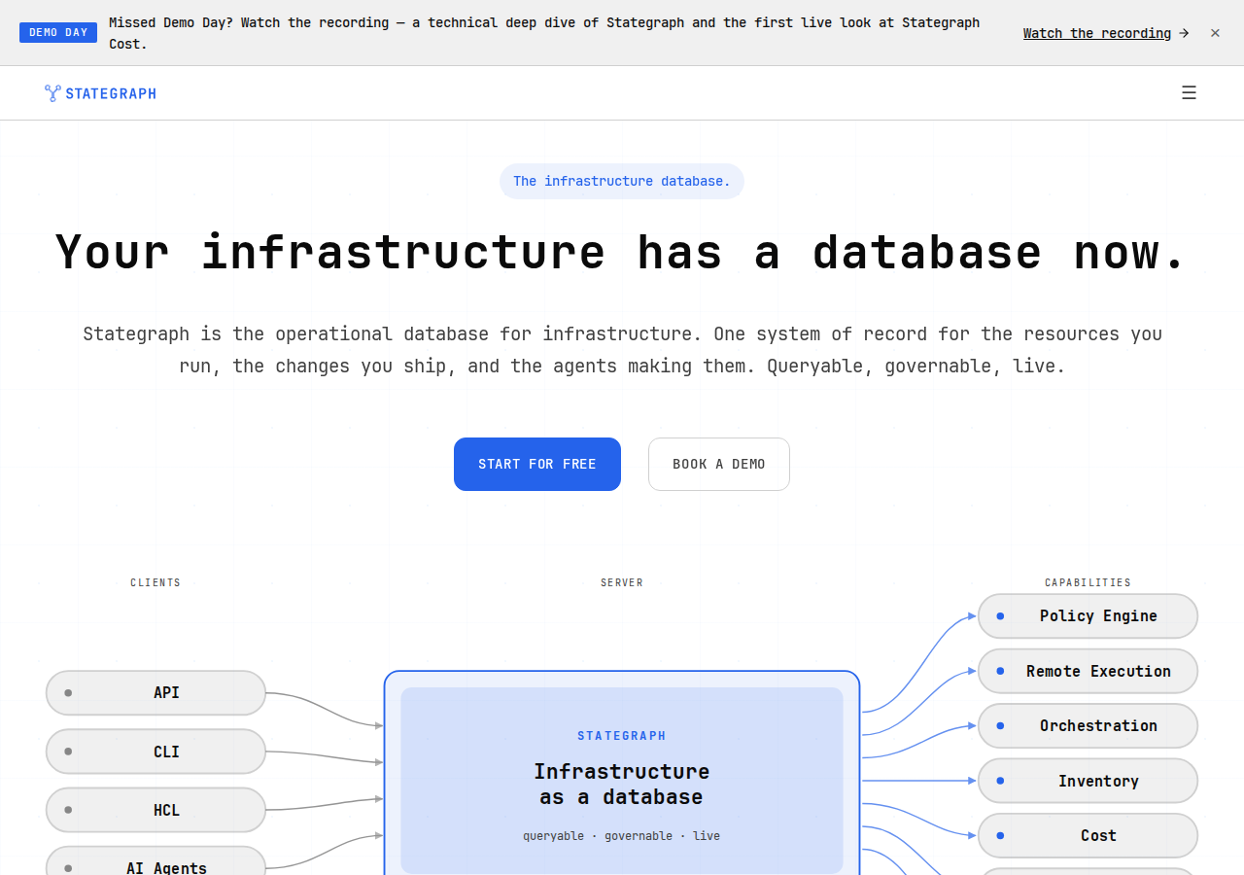Click the queryable governable live tagline
This screenshot has height=875, width=1244.
click(622, 836)
